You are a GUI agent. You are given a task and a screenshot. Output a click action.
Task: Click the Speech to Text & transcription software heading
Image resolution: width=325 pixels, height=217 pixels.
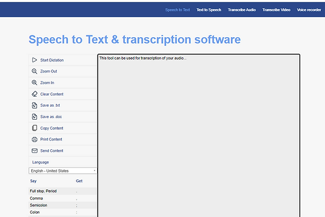[x=135, y=40]
